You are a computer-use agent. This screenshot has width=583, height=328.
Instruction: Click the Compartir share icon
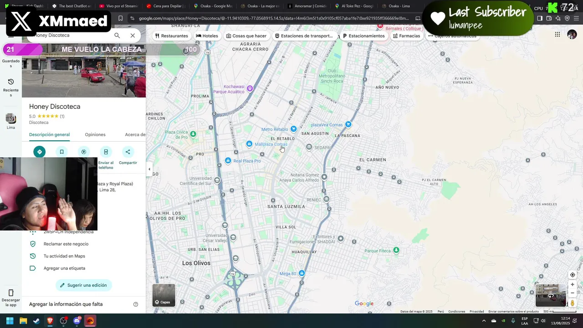pos(128,152)
